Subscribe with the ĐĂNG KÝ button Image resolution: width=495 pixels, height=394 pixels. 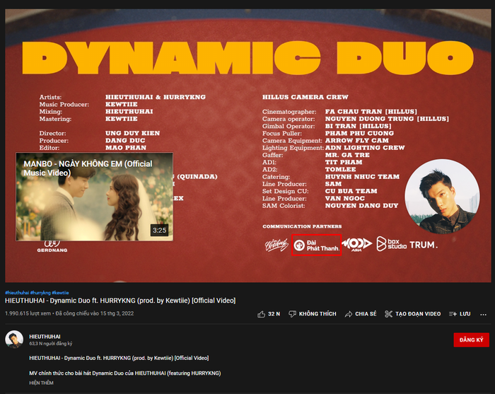[x=472, y=340]
